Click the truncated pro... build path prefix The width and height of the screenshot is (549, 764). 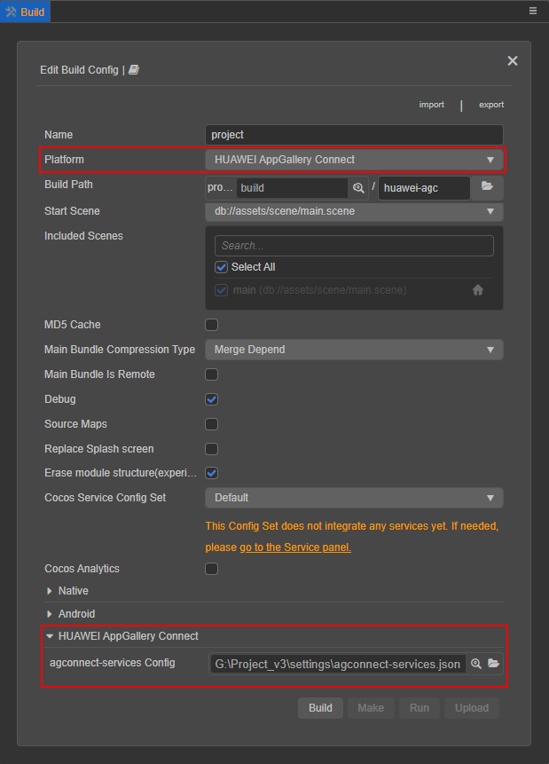(x=220, y=187)
